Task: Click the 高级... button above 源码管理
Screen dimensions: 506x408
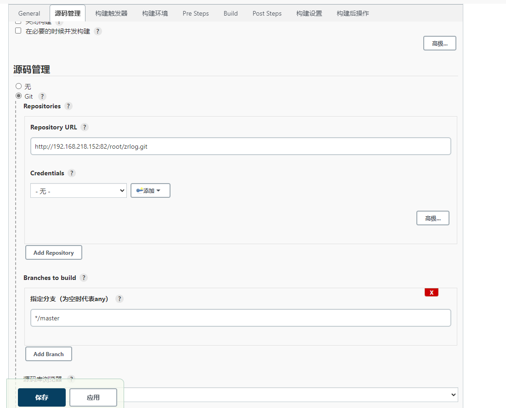Action: [439, 43]
